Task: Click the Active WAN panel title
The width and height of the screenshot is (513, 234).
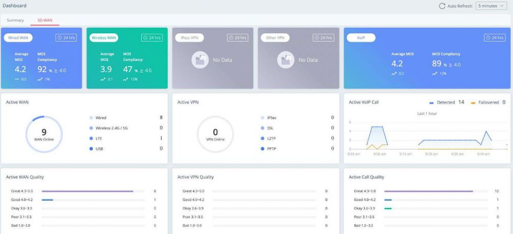Action: (x=17, y=102)
